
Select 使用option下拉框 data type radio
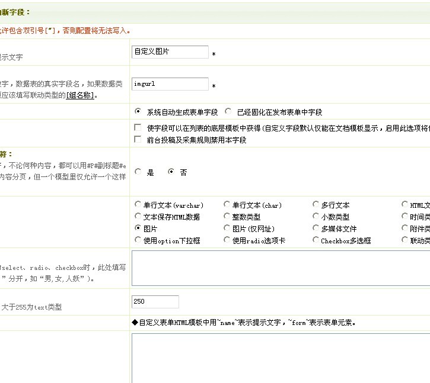coord(138,240)
